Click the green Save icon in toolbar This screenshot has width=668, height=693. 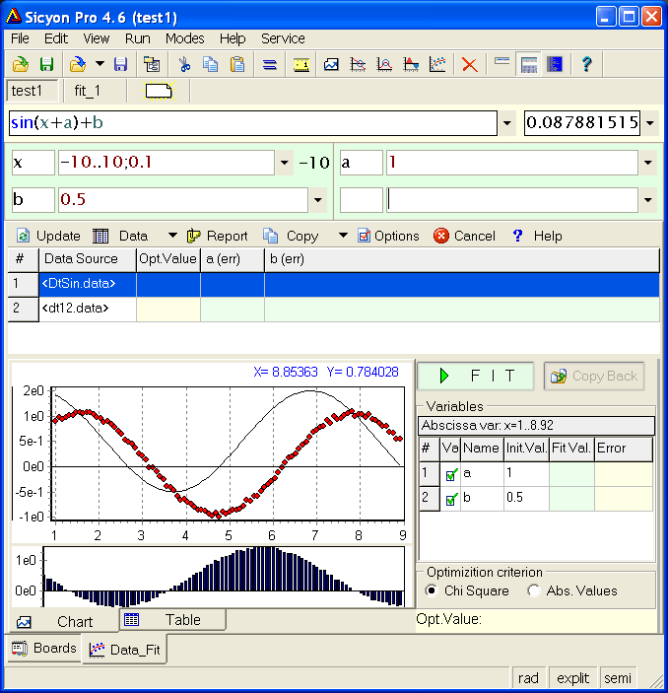46,65
